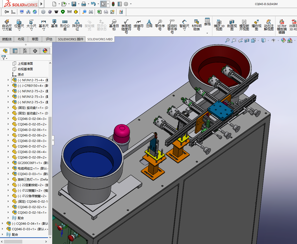
Task: Click the 模型断开视图 tool
Action: tap(244, 25)
